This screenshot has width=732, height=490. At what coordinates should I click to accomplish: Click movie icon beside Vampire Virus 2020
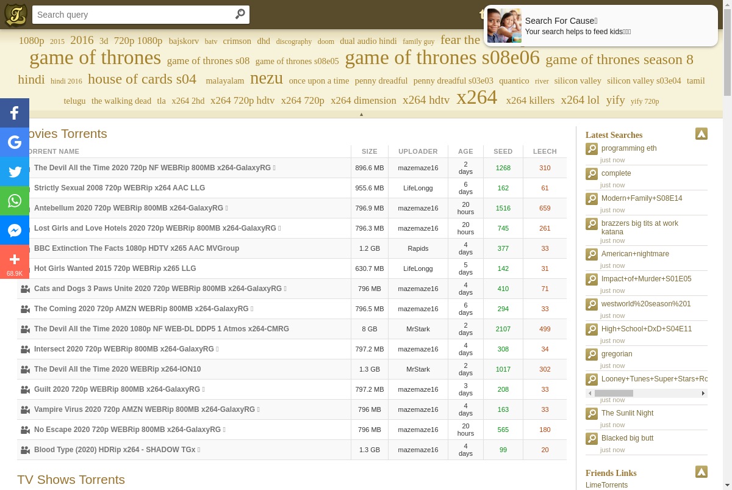tap(25, 409)
